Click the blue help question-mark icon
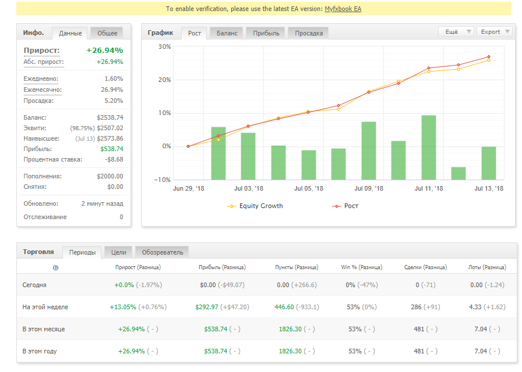Image resolution: width=522 pixels, height=372 pixels. coord(55,268)
